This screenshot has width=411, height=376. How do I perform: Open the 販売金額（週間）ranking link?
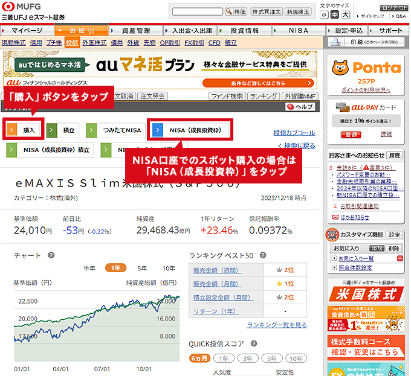point(217,270)
